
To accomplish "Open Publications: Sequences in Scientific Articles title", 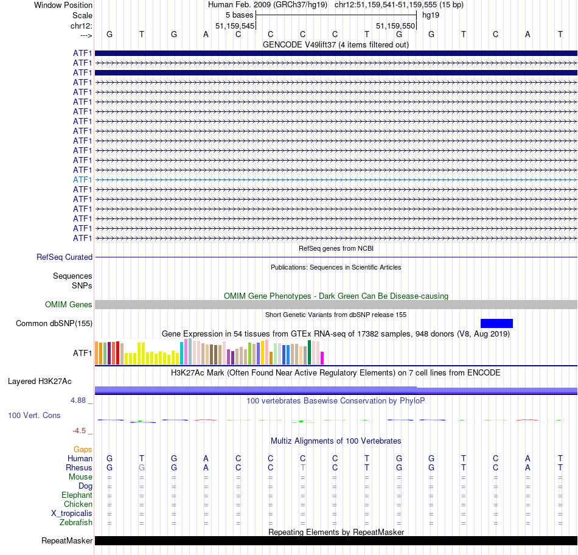I will click(336, 267).
